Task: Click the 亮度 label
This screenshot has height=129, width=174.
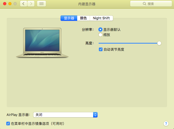Action: tap(89, 43)
